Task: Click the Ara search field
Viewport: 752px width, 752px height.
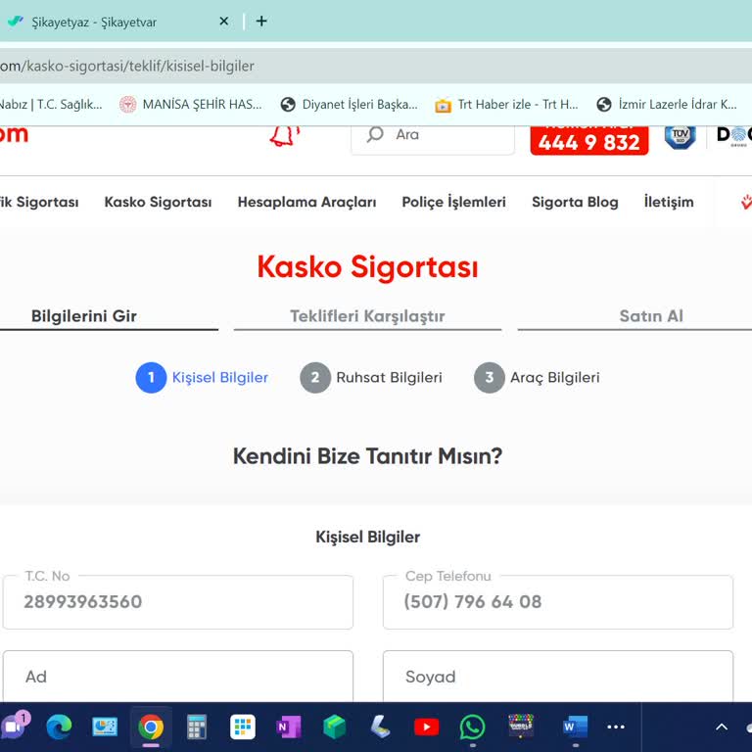Action: click(433, 138)
